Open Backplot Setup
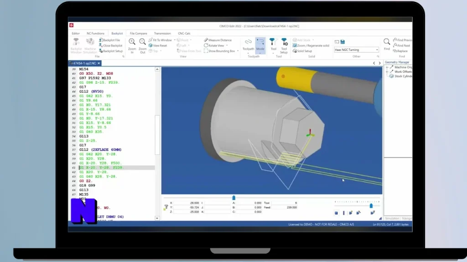This screenshot has height=262, width=467. pyautogui.click(x=110, y=51)
